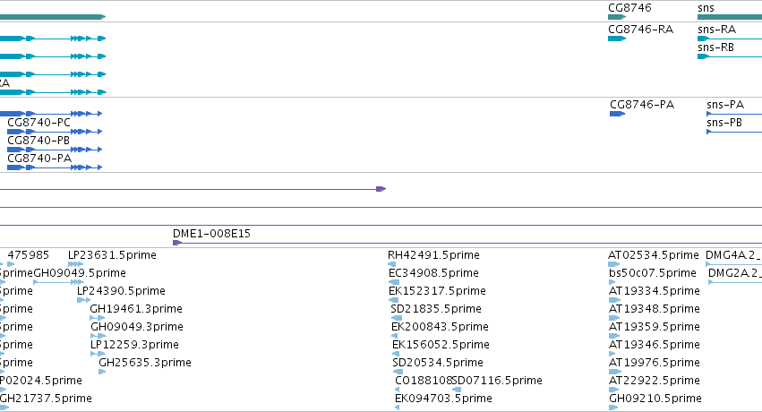Click the CG8746 gene arrow glyph
Image resolution: width=762 pixels, height=412 pixels.
click(617, 17)
